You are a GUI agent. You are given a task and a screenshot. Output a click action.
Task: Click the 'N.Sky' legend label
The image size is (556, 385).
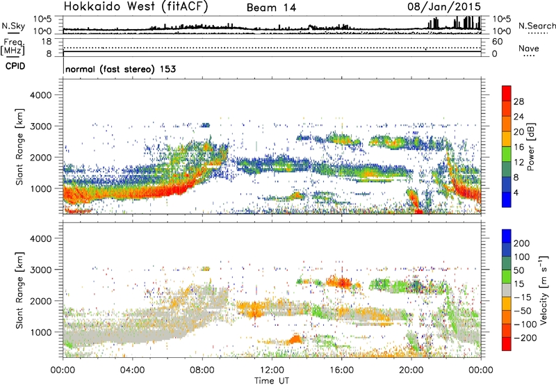pyautogui.click(x=13, y=26)
